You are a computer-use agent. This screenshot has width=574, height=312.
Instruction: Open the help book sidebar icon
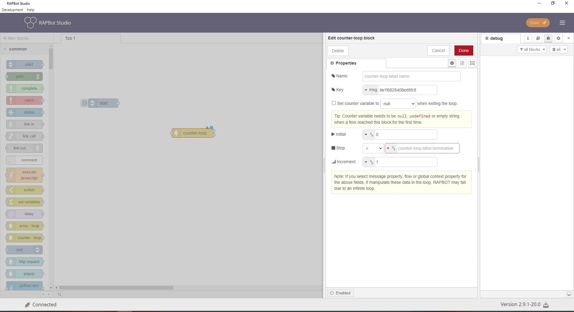coord(538,38)
